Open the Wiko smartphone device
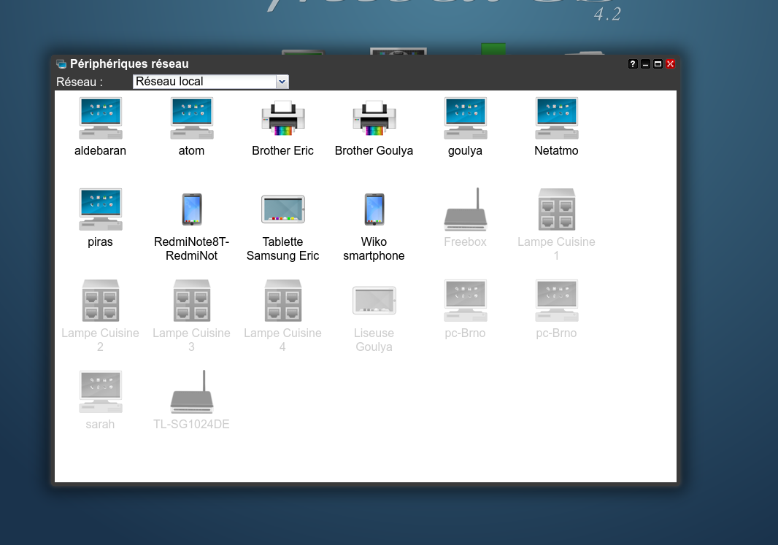The height and width of the screenshot is (545, 778). (374, 210)
